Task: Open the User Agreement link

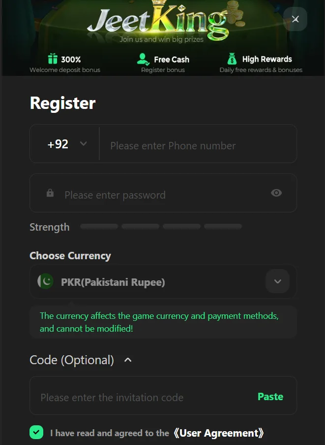Action: coord(219,433)
